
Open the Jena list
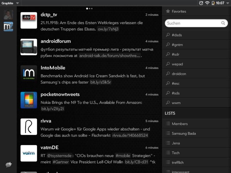(196, 143)
